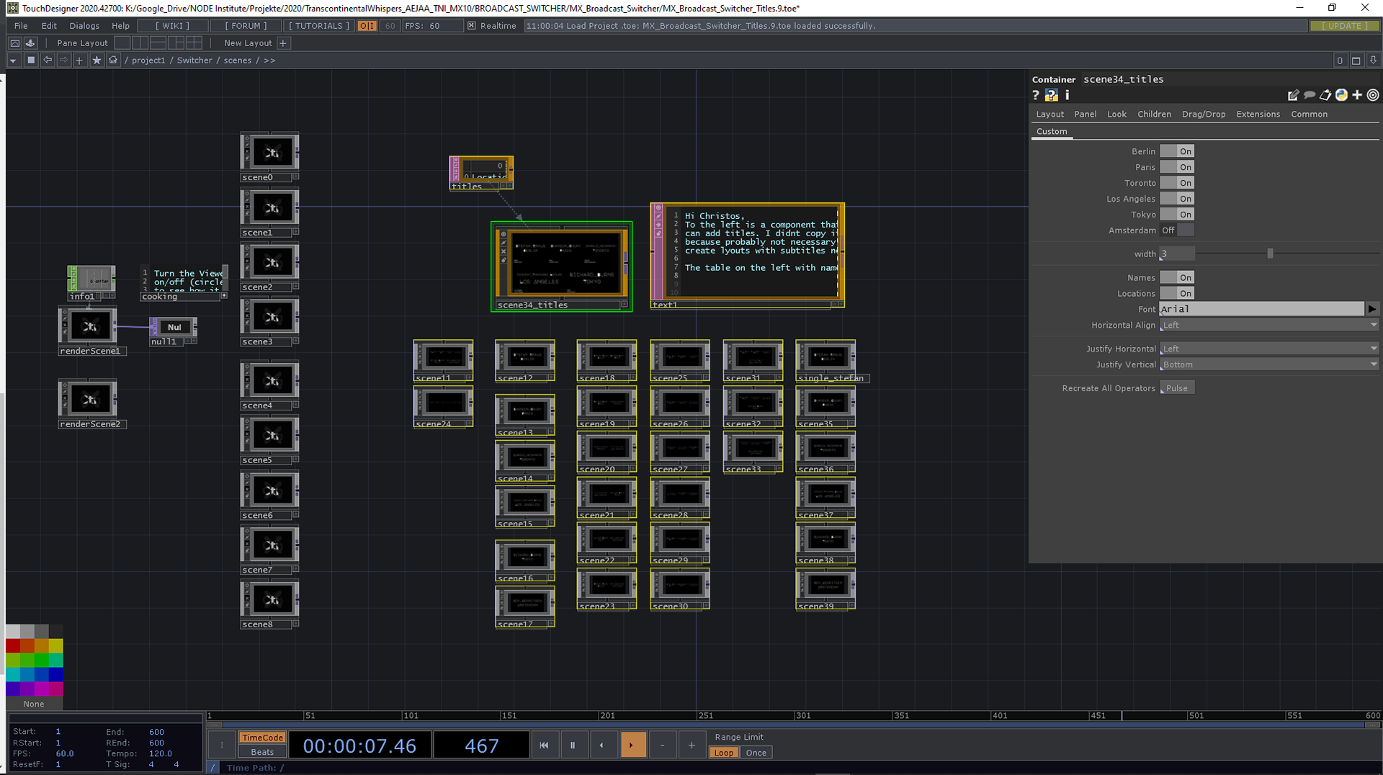Click the bookmark star icon in path bar
The image size is (1383, 775).
coord(97,61)
